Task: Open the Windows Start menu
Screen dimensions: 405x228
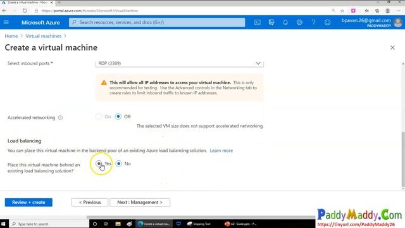Action: (x=3, y=224)
